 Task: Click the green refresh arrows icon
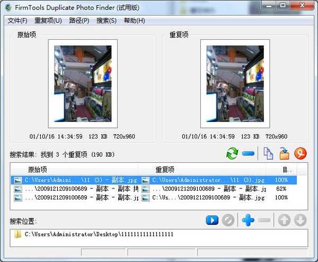232,153
